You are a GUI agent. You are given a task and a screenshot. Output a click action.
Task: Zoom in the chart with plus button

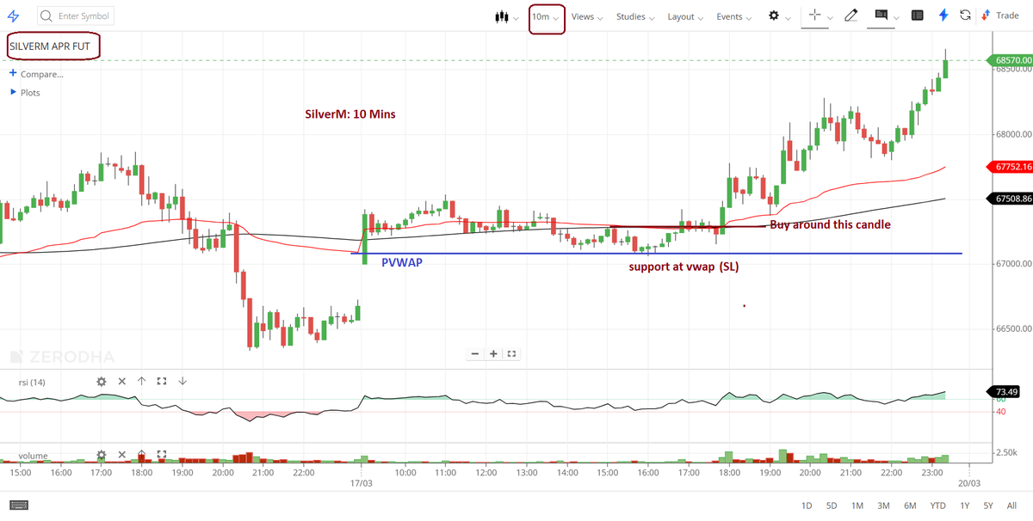[493, 353]
